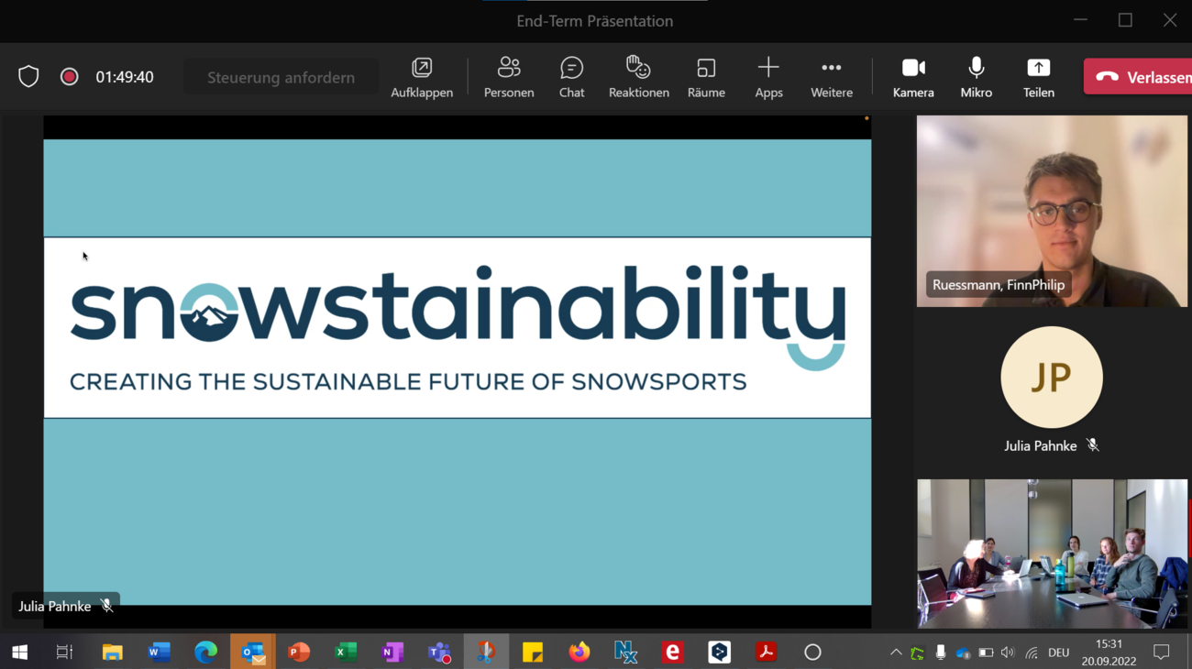Open Adobe Acrobat from the taskbar
Viewport: 1192px width, 669px height.
(767, 653)
